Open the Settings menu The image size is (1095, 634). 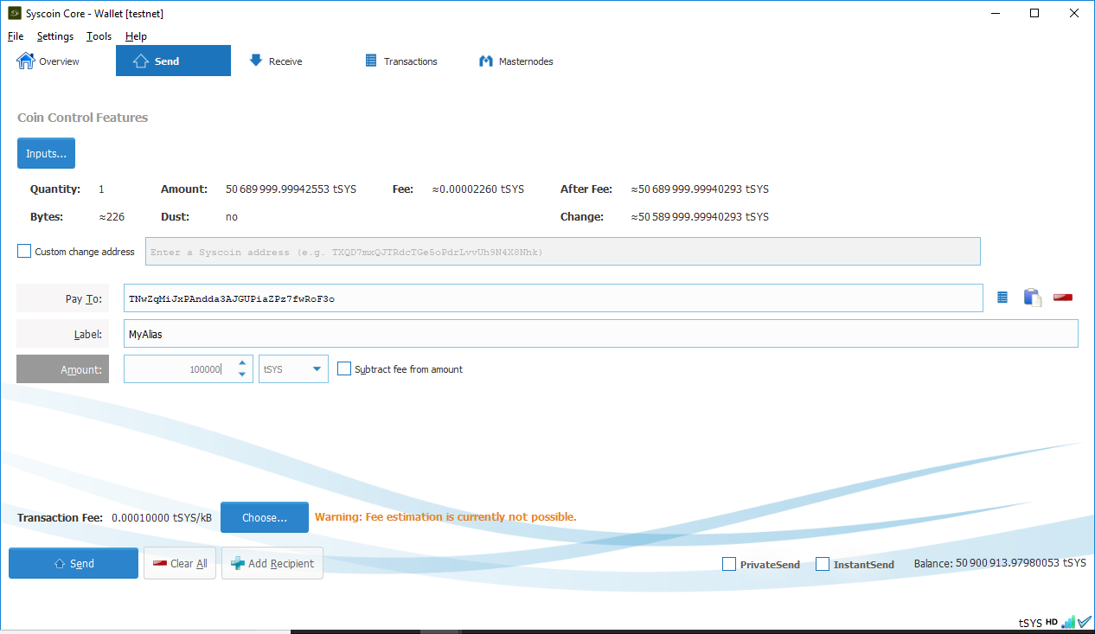pyautogui.click(x=55, y=36)
